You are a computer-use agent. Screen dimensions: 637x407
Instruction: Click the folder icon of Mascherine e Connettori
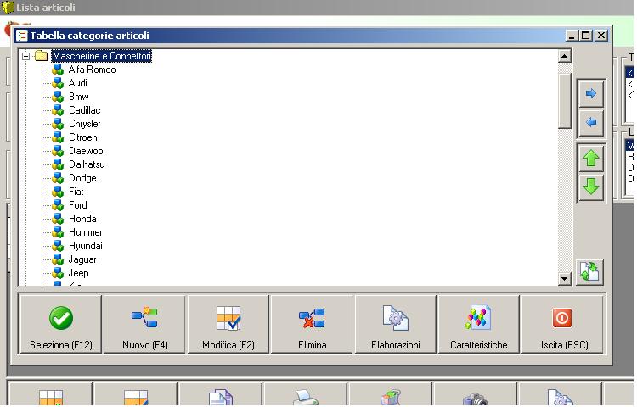(41, 55)
